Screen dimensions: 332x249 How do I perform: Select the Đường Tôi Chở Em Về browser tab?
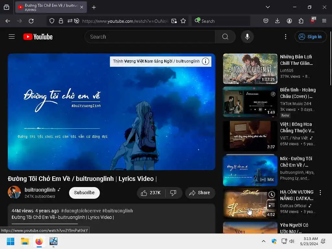(51, 7)
